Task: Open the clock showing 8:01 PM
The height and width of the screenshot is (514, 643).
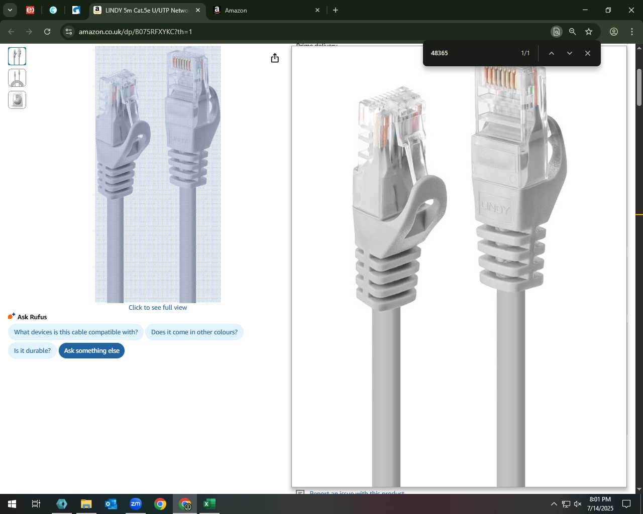Action: [x=600, y=504]
